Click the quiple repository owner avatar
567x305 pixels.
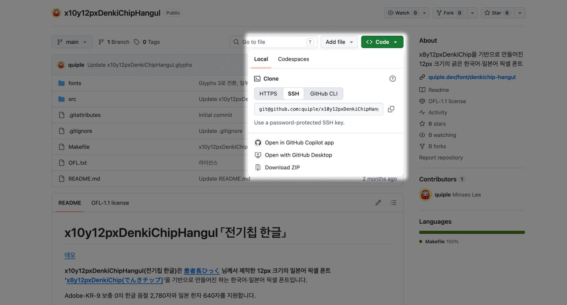point(56,13)
